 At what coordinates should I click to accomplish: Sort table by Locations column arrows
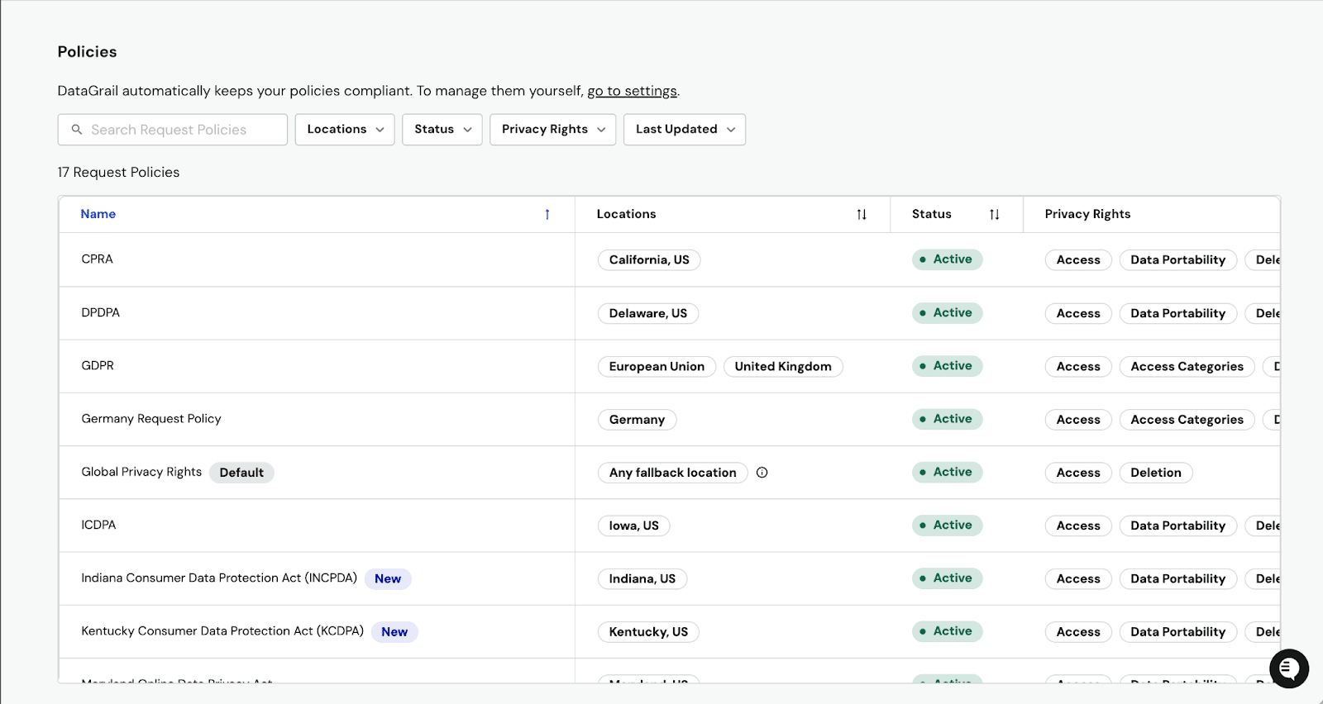tap(862, 215)
